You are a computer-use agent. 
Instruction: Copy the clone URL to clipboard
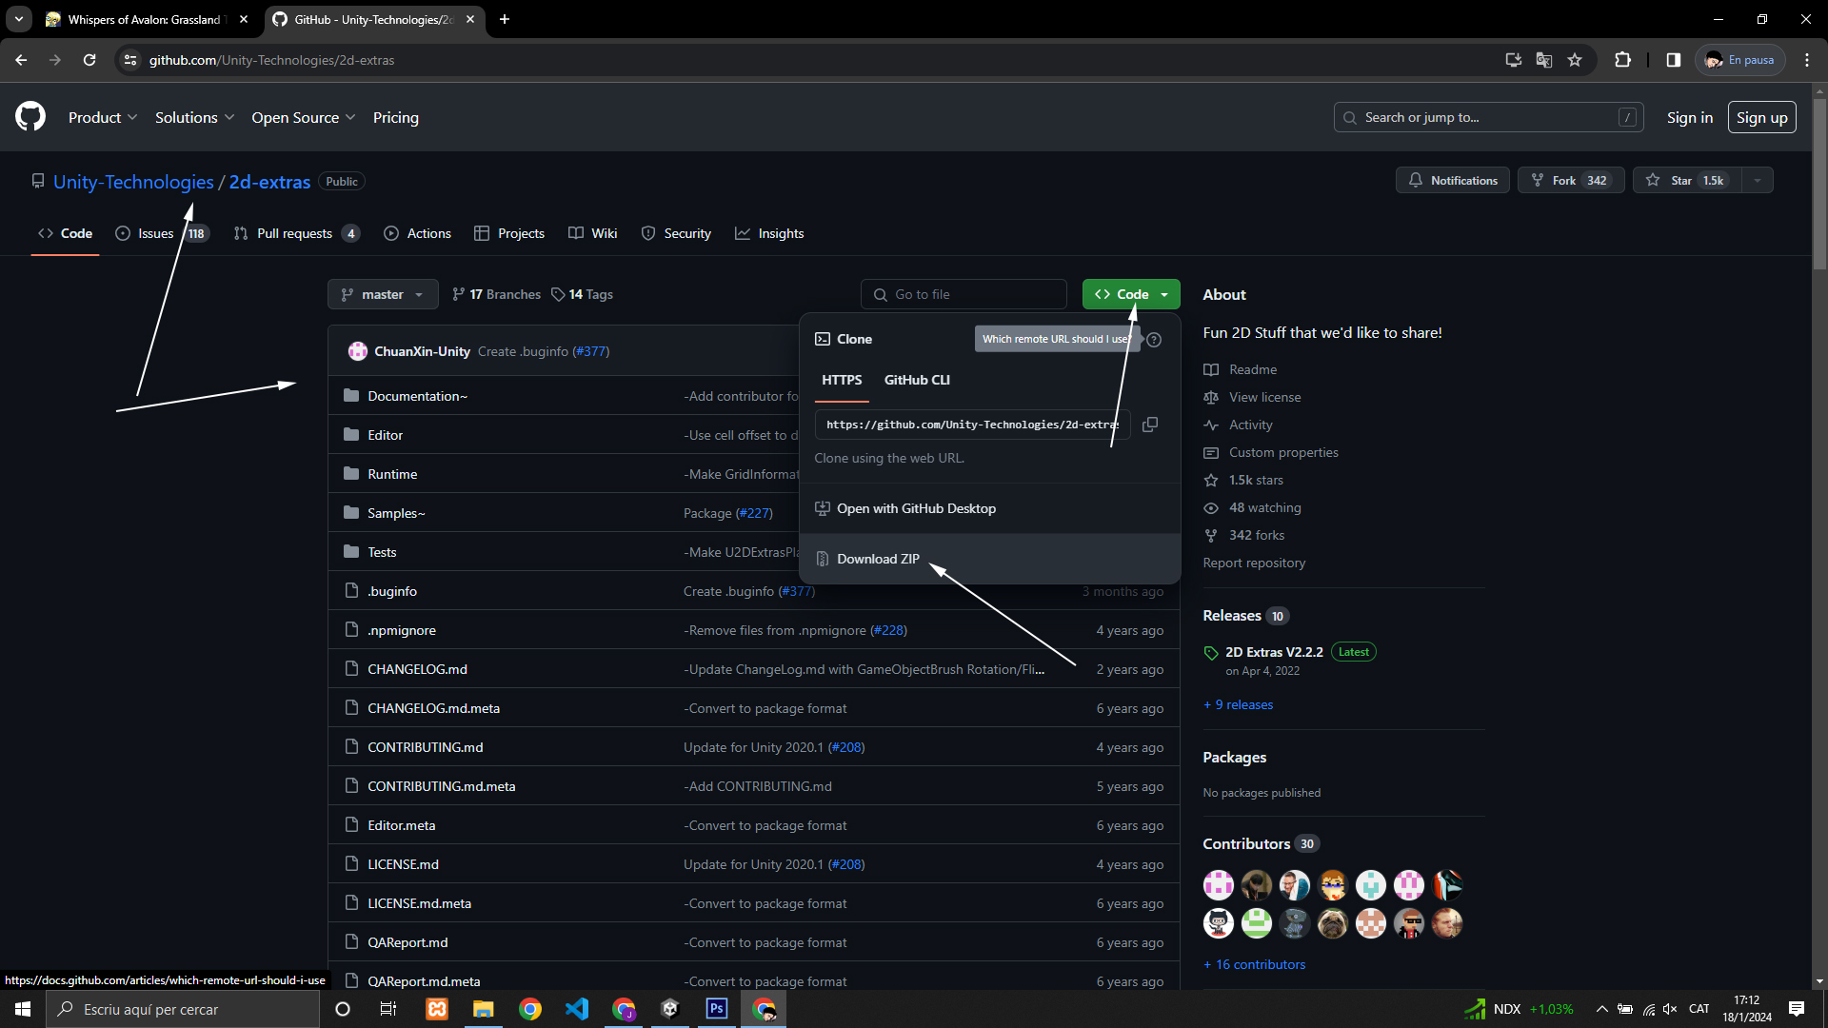(x=1150, y=425)
